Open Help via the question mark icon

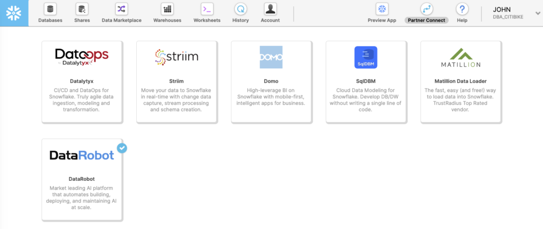tap(462, 10)
